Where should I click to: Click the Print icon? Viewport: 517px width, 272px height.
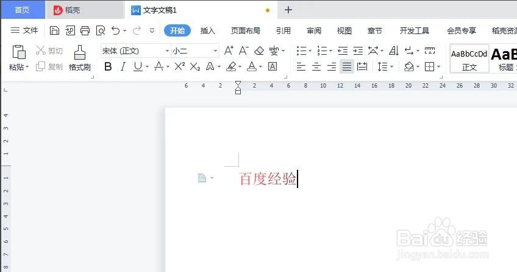[x=85, y=30]
